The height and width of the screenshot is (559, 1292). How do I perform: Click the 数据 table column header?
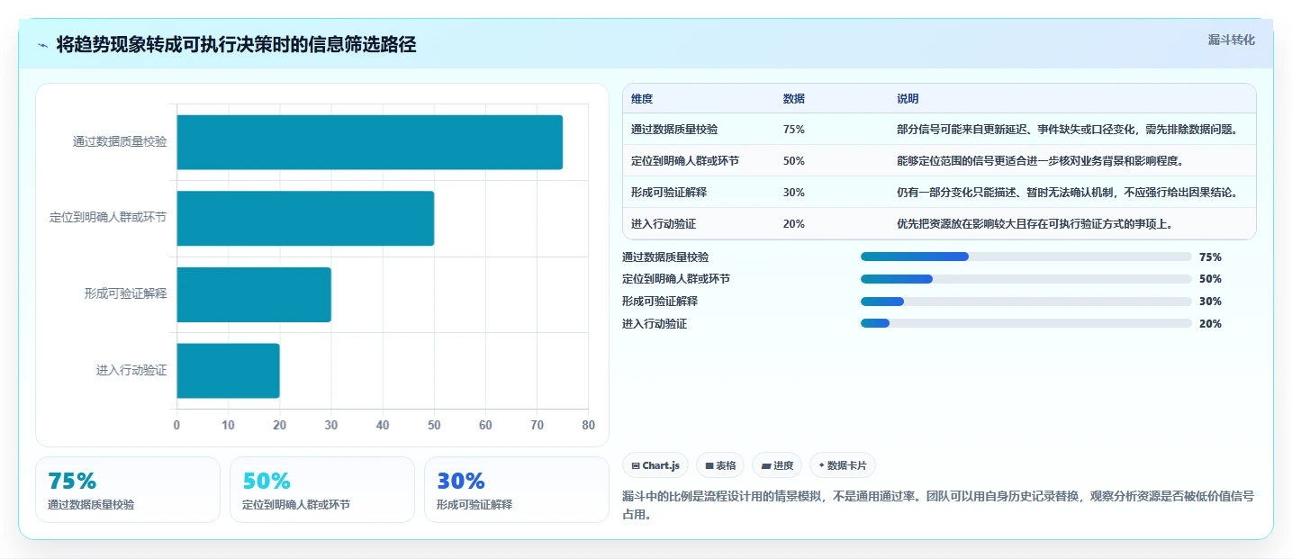click(x=794, y=98)
